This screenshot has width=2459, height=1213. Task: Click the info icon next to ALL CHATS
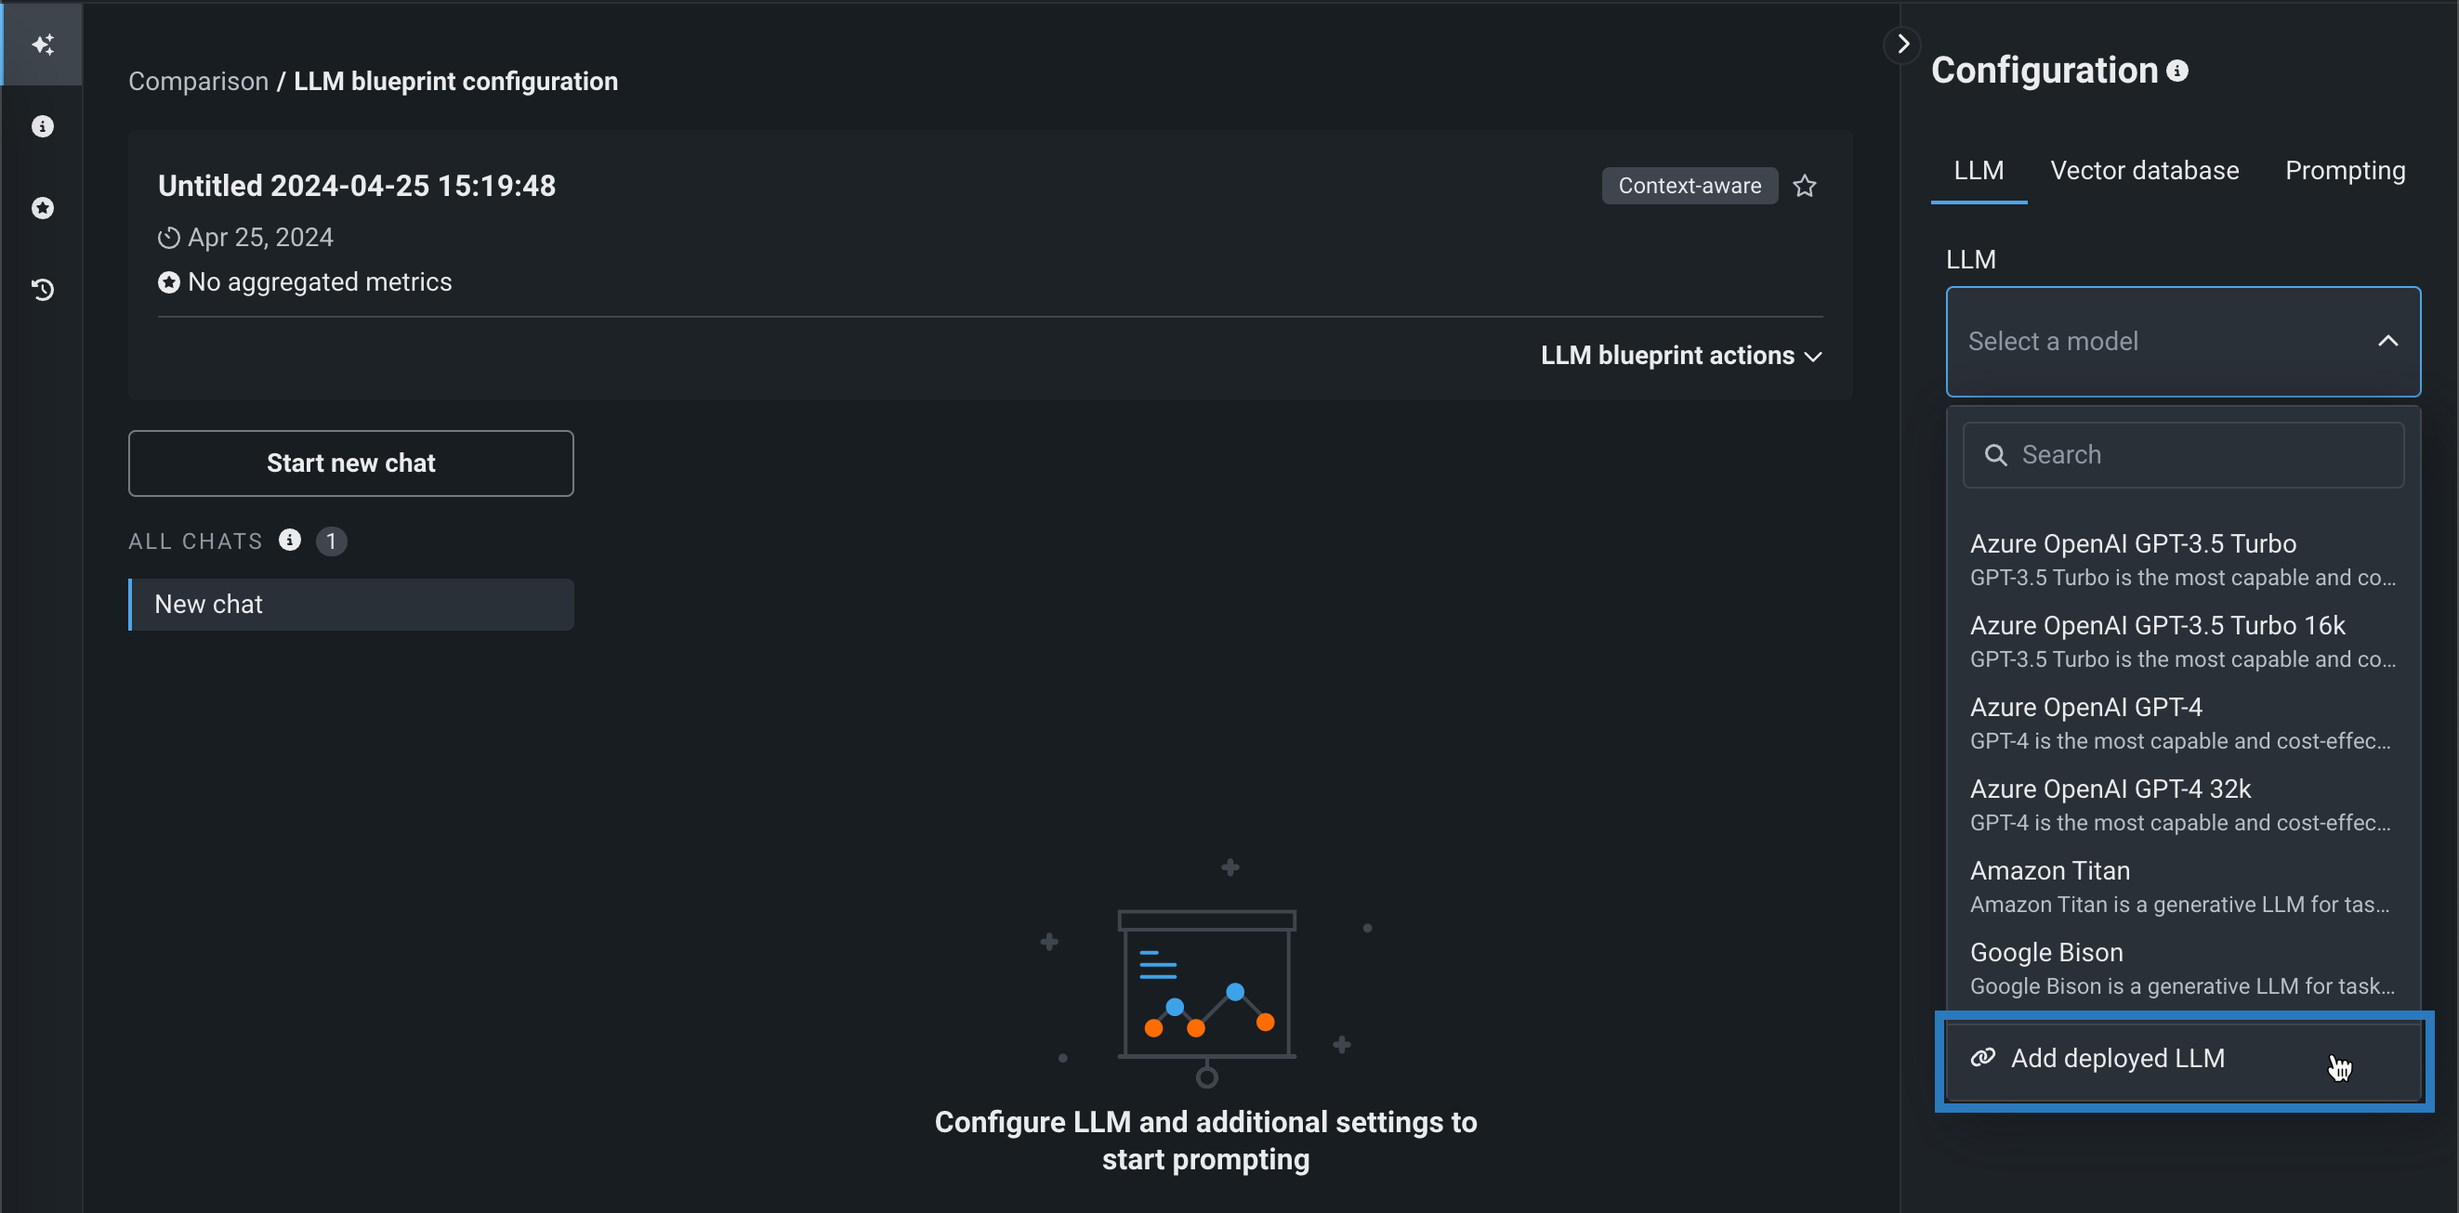coord(289,541)
